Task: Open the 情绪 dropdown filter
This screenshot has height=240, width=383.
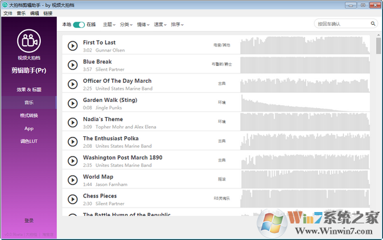Action: click(x=143, y=24)
